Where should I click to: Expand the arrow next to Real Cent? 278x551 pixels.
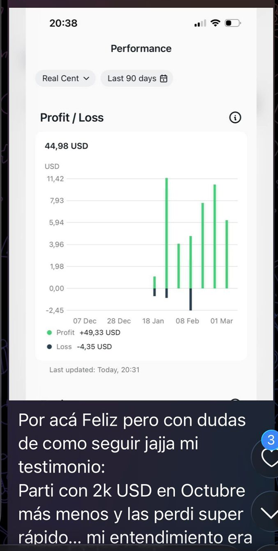coord(87,78)
